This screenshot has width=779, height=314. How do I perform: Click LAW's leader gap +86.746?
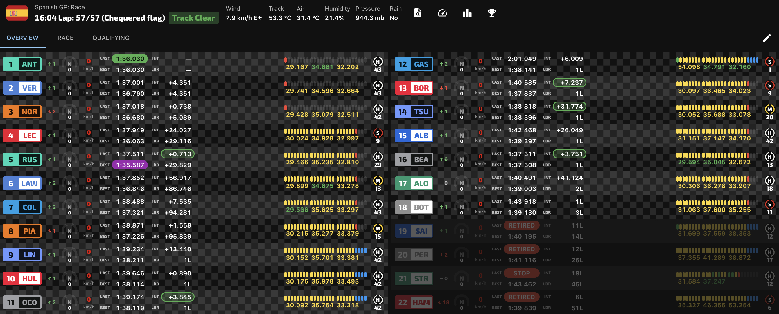coord(178,189)
